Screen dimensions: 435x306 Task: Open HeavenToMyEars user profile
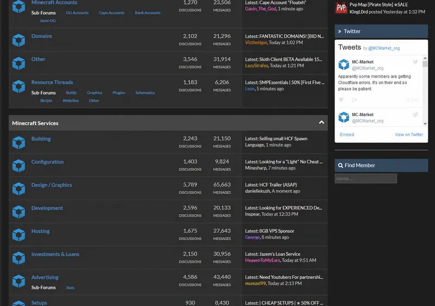pyautogui.click(x=263, y=260)
